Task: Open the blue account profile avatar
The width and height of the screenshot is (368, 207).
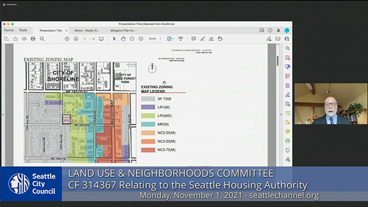Action: click(286, 30)
